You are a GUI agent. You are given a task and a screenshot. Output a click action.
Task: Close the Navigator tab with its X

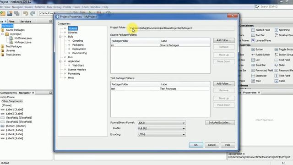point(33,93)
